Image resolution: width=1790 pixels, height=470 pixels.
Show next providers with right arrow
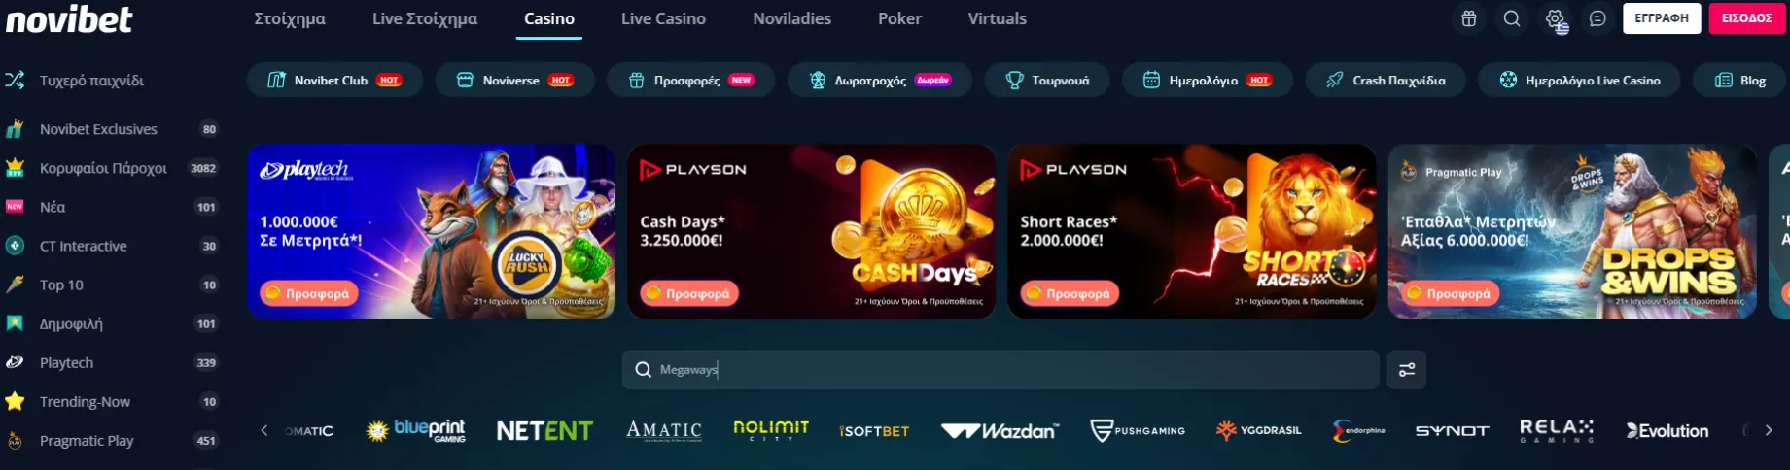point(1769,430)
